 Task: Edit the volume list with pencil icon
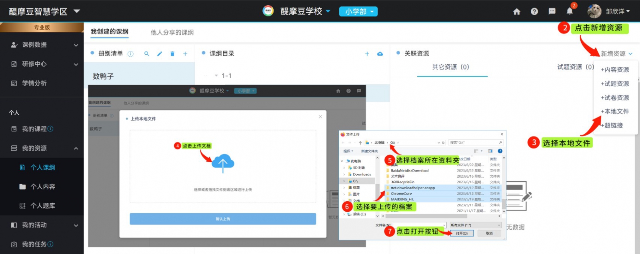(160, 54)
